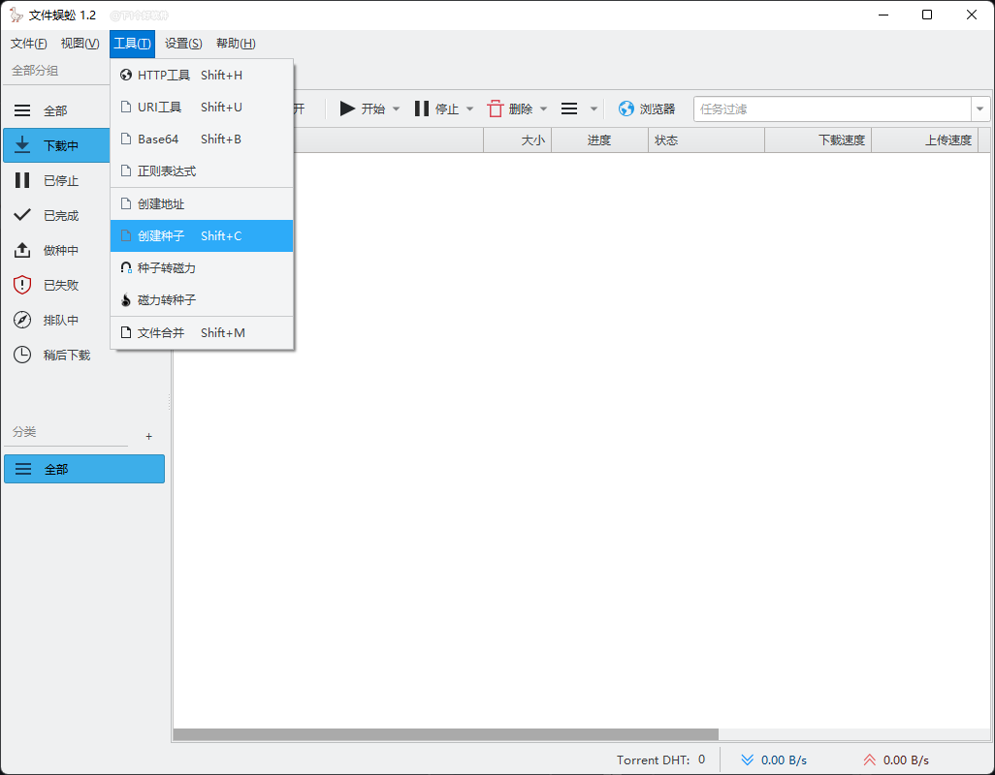Sort by the 进度 column header
995x775 pixels.
(599, 140)
